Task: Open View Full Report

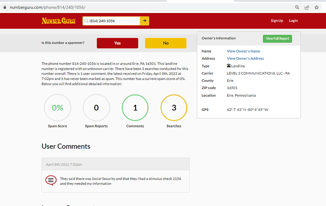Action: point(277,38)
